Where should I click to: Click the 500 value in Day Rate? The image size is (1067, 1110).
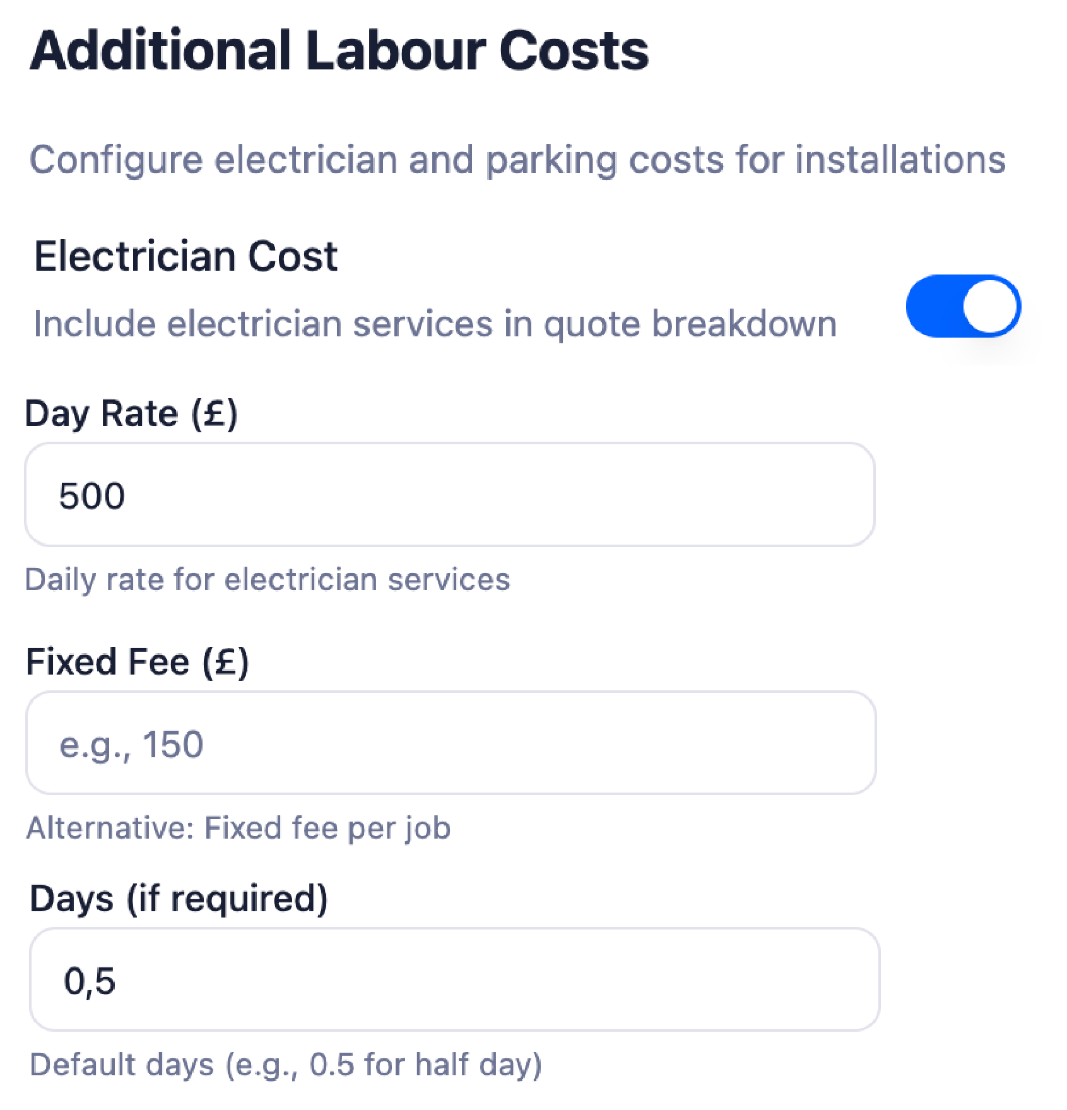coord(92,496)
